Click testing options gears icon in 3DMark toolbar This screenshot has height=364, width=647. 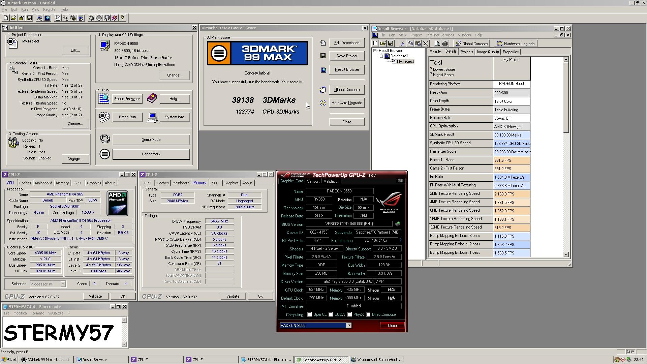coord(73,18)
